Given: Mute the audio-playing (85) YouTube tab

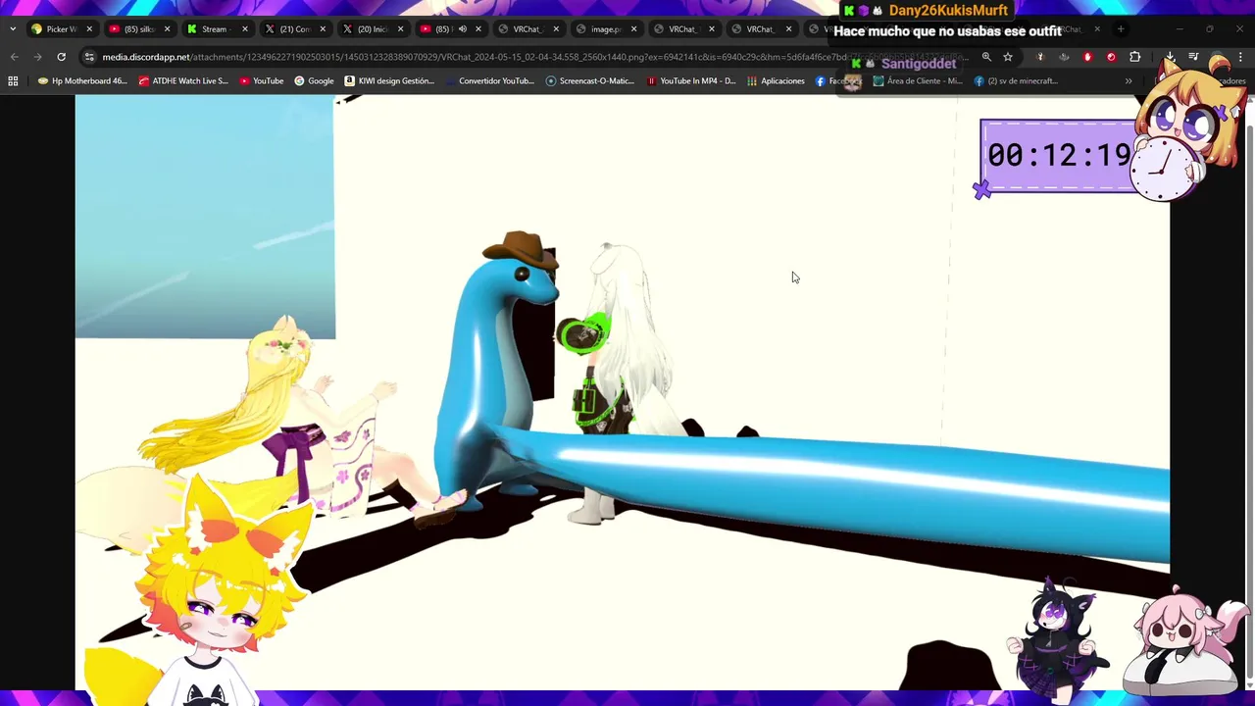Looking at the screenshot, I should 463,29.
